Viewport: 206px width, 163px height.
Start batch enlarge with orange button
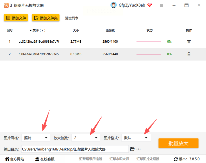178,143
